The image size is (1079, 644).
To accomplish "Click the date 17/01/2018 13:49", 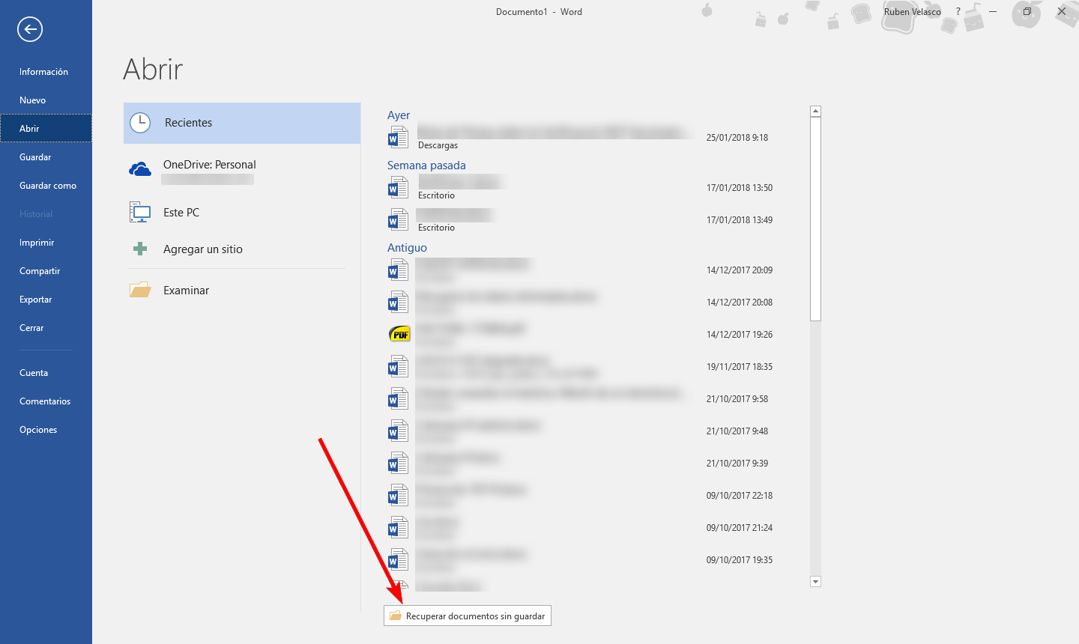I will coord(740,220).
